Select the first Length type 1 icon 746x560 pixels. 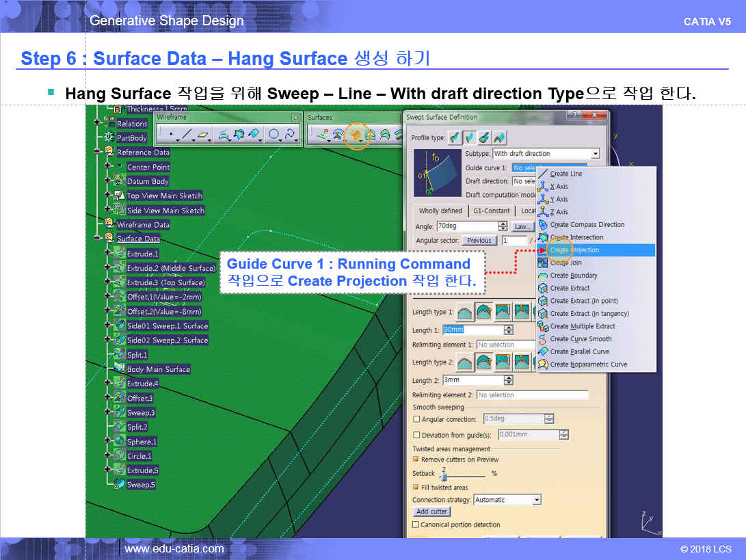pyautogui.click(x=465, y=312)
